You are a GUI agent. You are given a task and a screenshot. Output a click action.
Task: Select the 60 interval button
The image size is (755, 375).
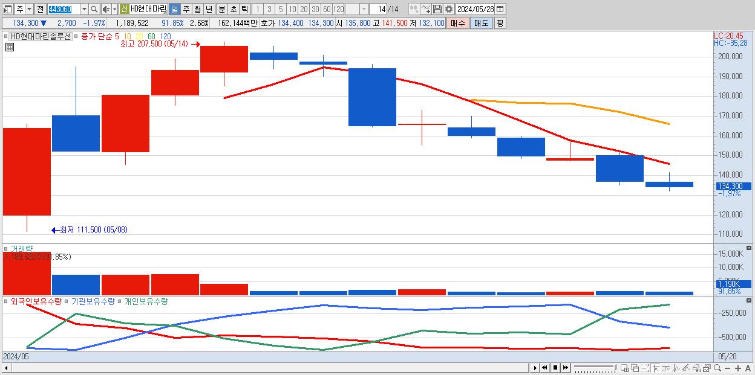327,9
